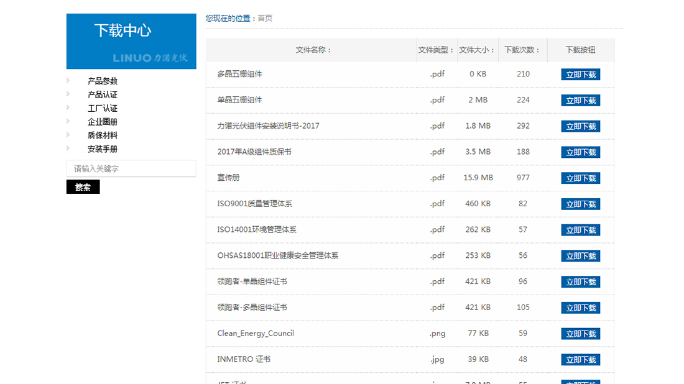Viewport: 684px width, 384px height.
Task: Click the 下载中心 LINUO banner
Action: tap(131, 42)
